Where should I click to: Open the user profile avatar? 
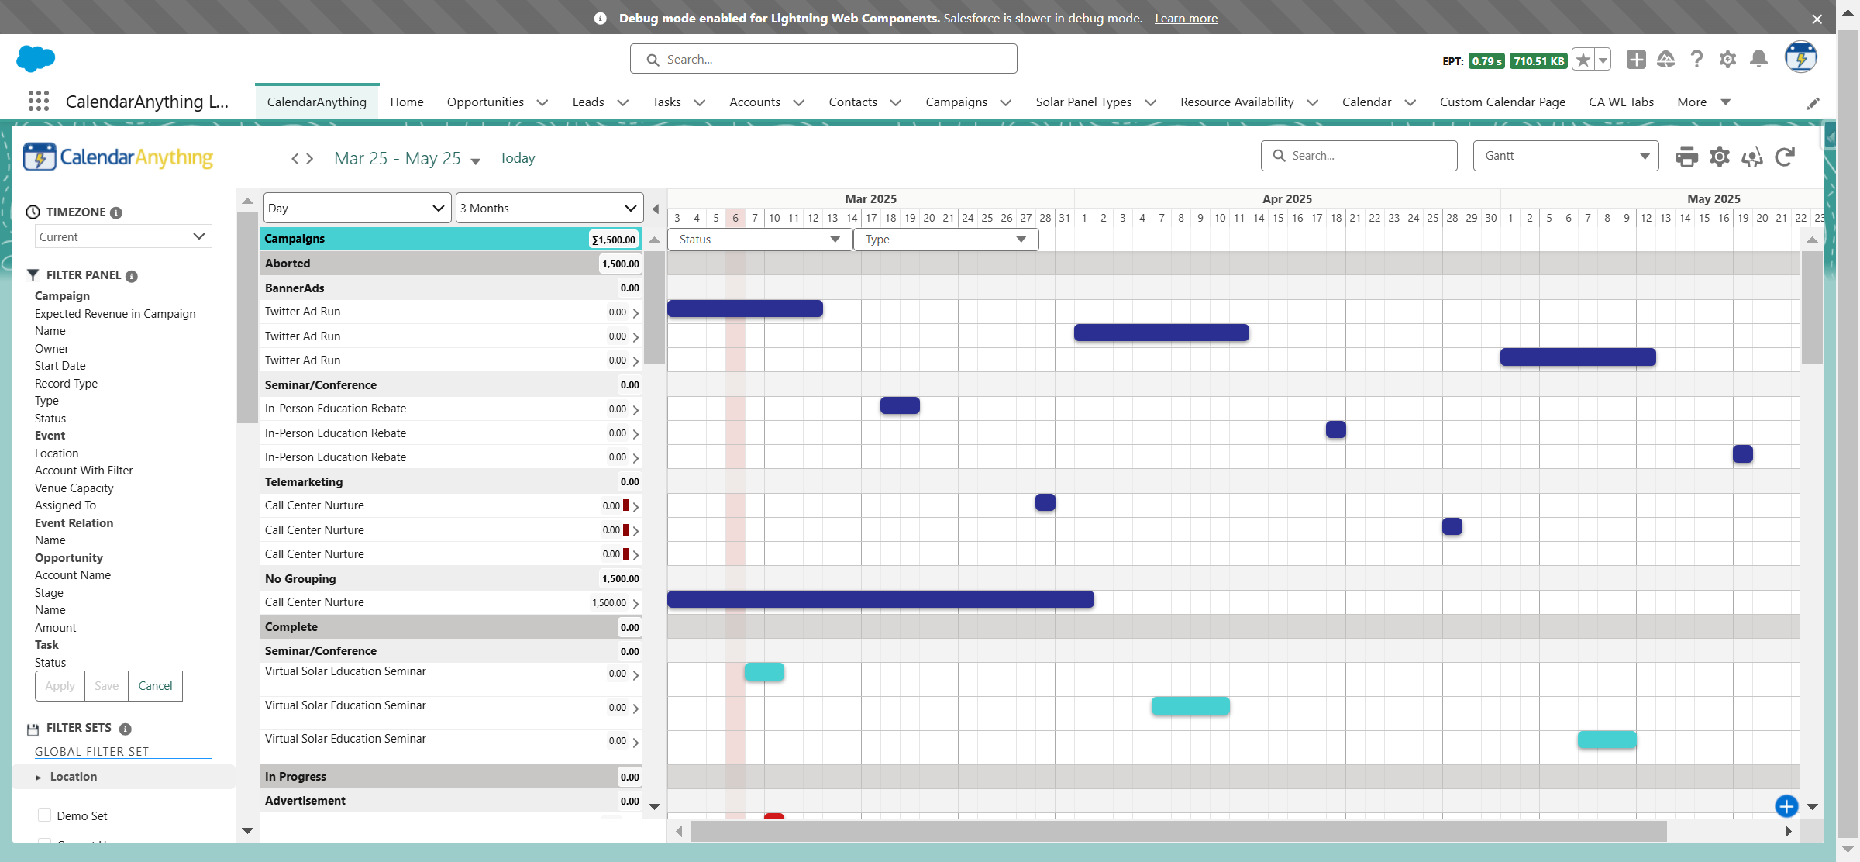point(1801,58)
